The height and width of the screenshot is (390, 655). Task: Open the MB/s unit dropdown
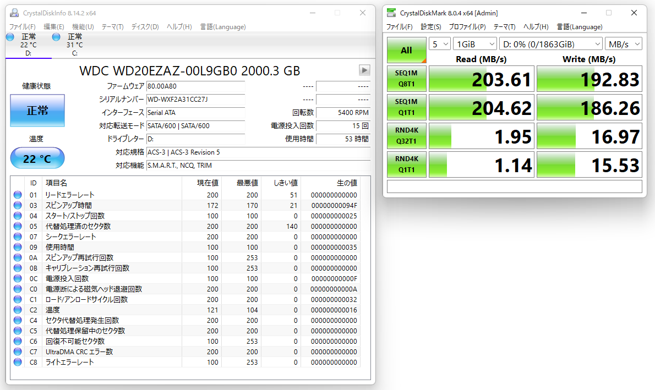pos(623,44)
